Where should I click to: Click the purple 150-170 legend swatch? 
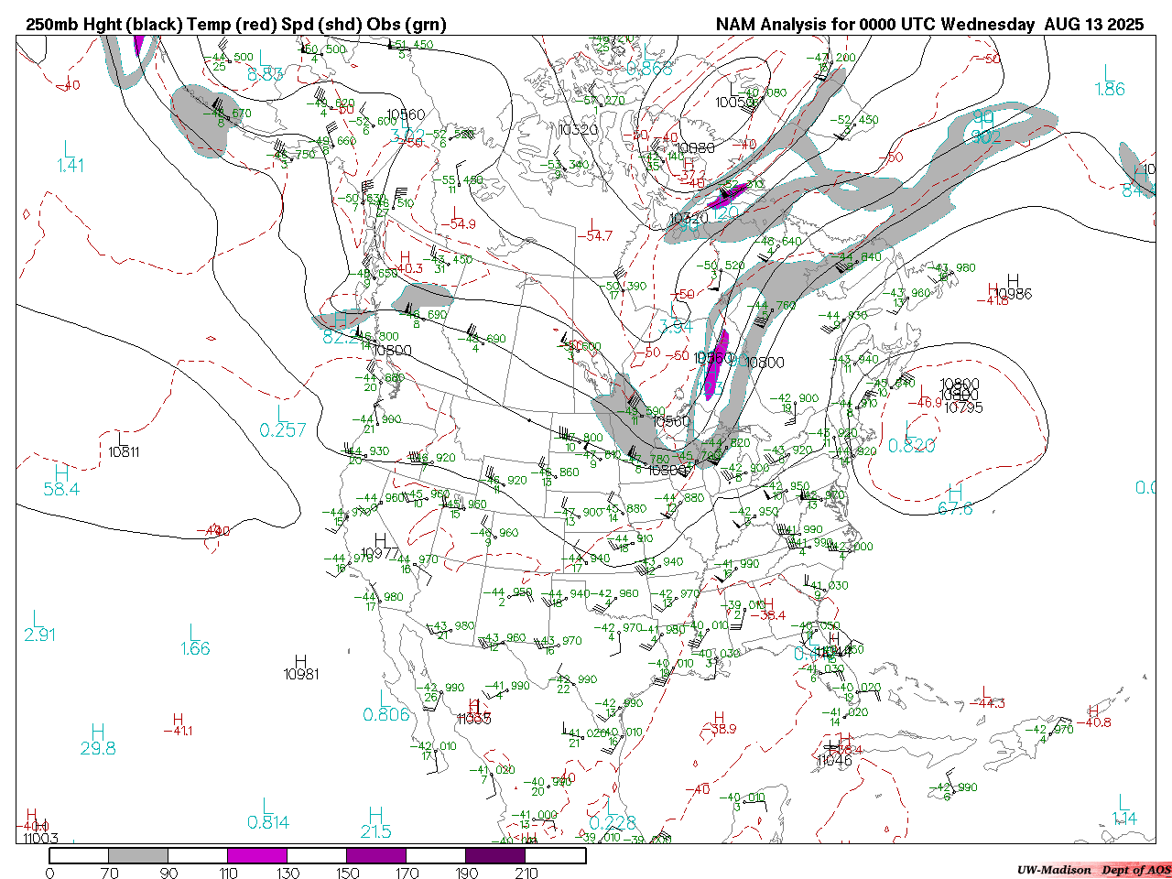[375, 855]
